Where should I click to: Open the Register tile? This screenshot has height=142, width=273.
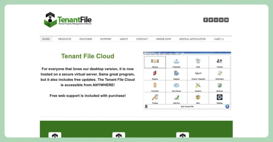coord(176,74)
